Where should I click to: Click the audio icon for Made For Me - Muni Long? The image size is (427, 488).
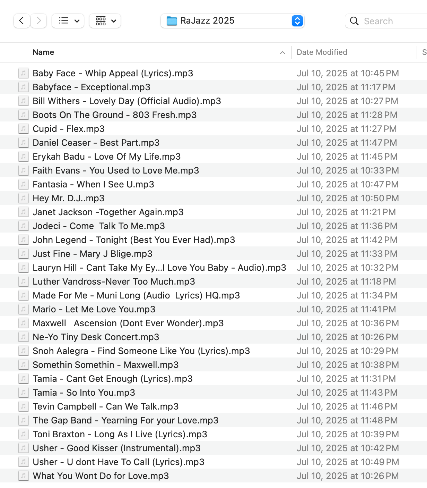pyautogui.click(x=23, y=295)
